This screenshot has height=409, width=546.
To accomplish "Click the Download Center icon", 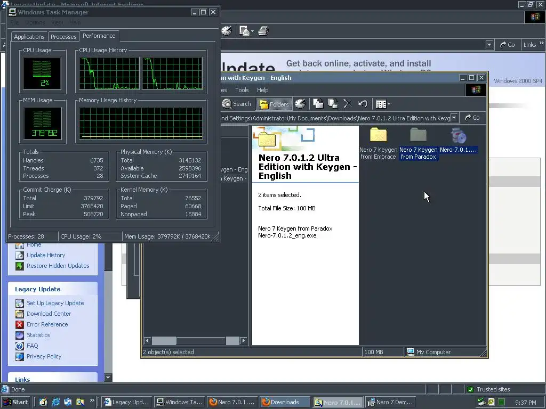I will 20,314.
